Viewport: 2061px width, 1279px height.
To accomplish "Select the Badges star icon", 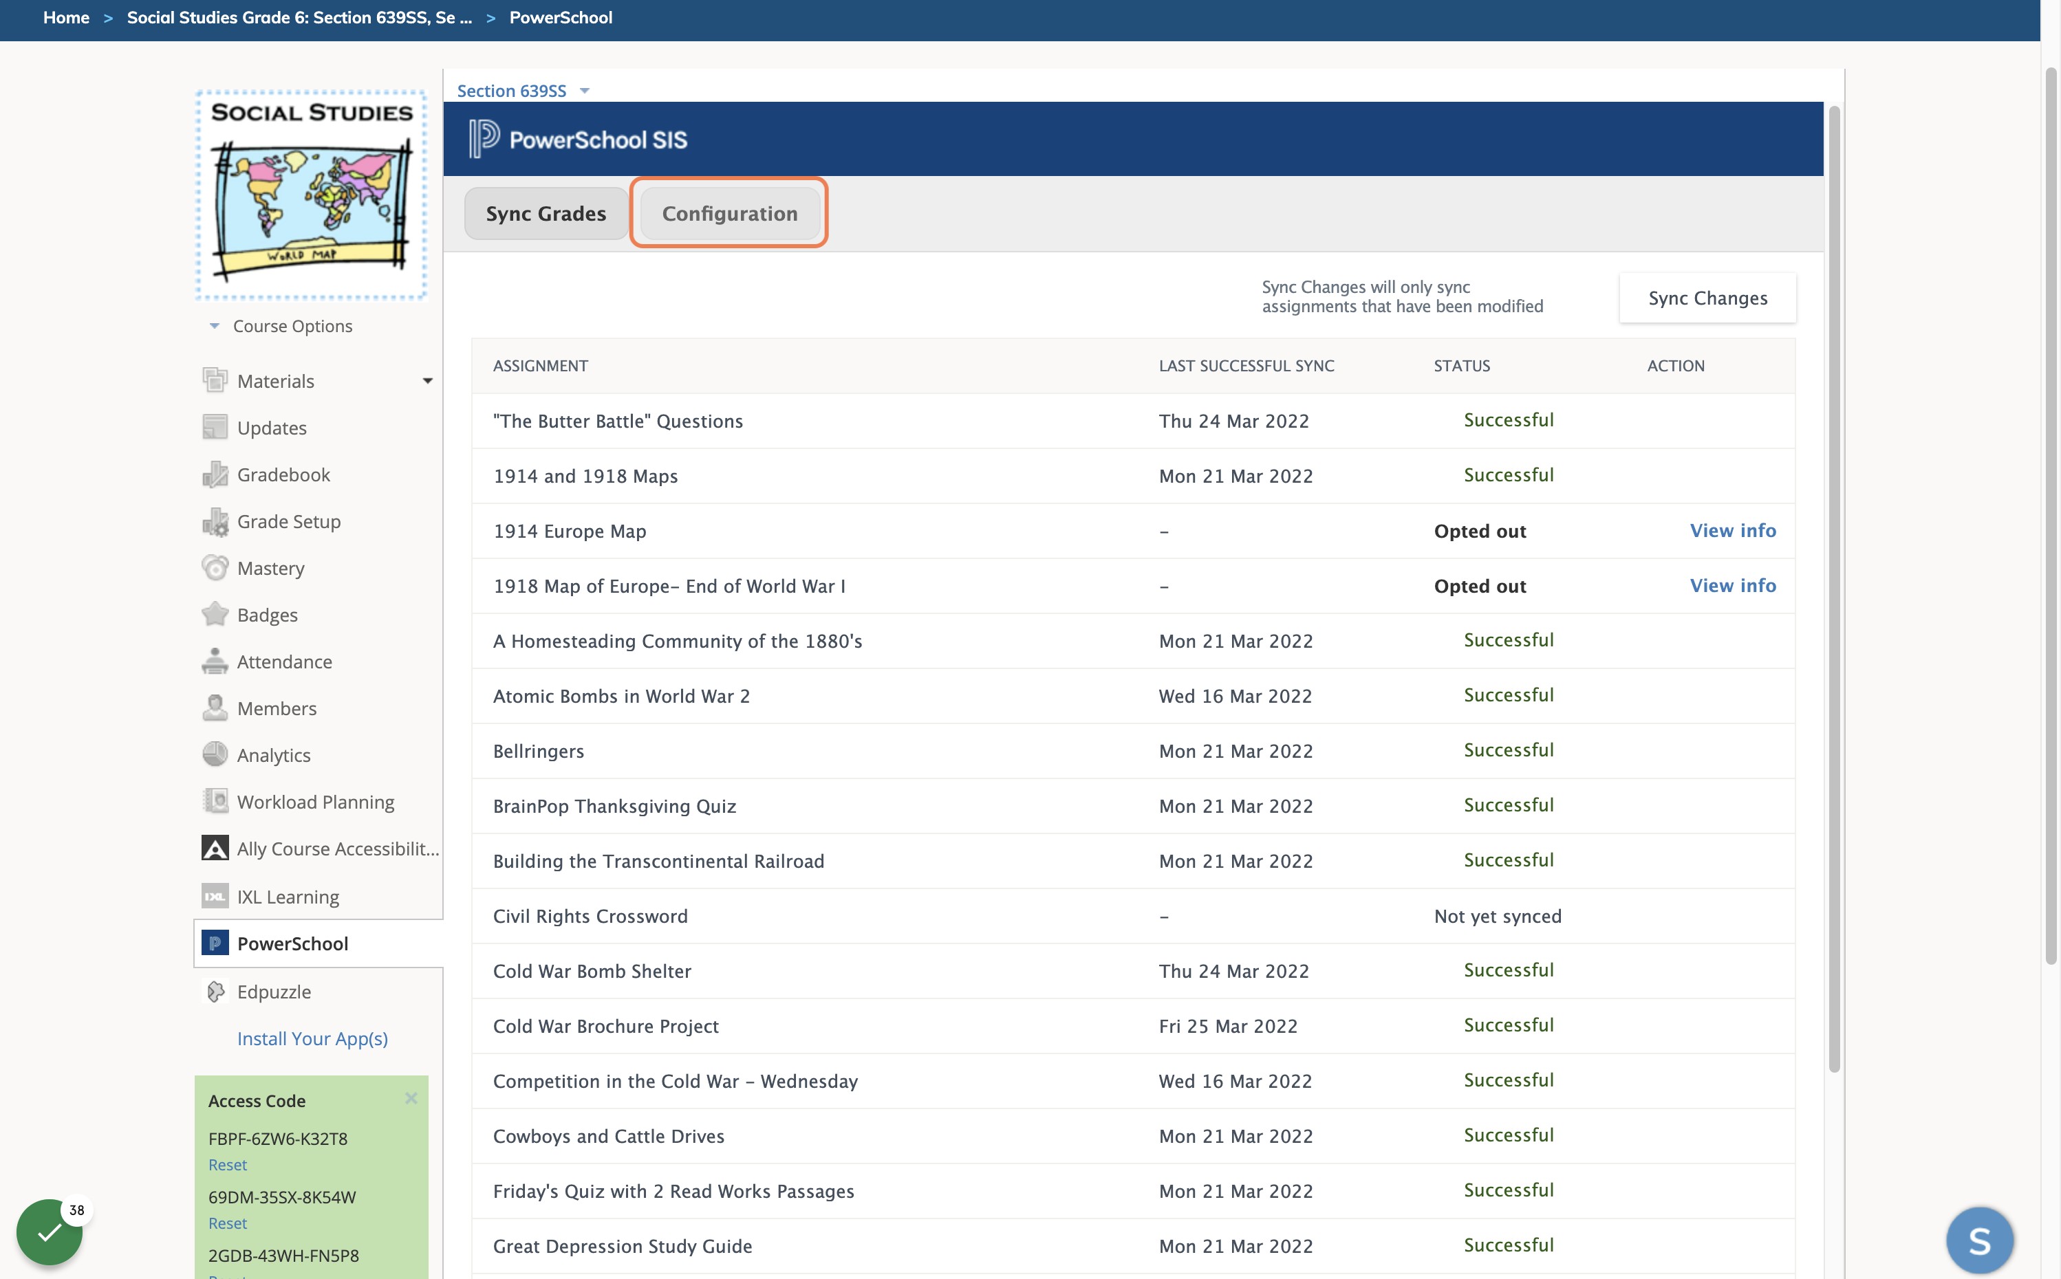I will pyautogui.click(x=215, y=614).
